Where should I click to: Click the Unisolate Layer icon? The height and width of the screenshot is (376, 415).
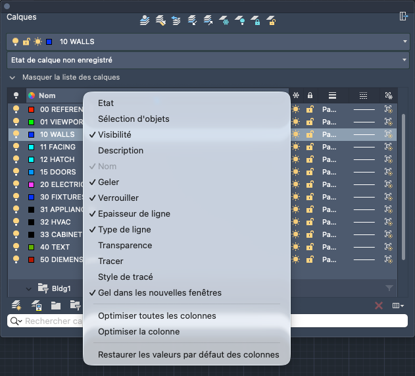tap(208, 20)
